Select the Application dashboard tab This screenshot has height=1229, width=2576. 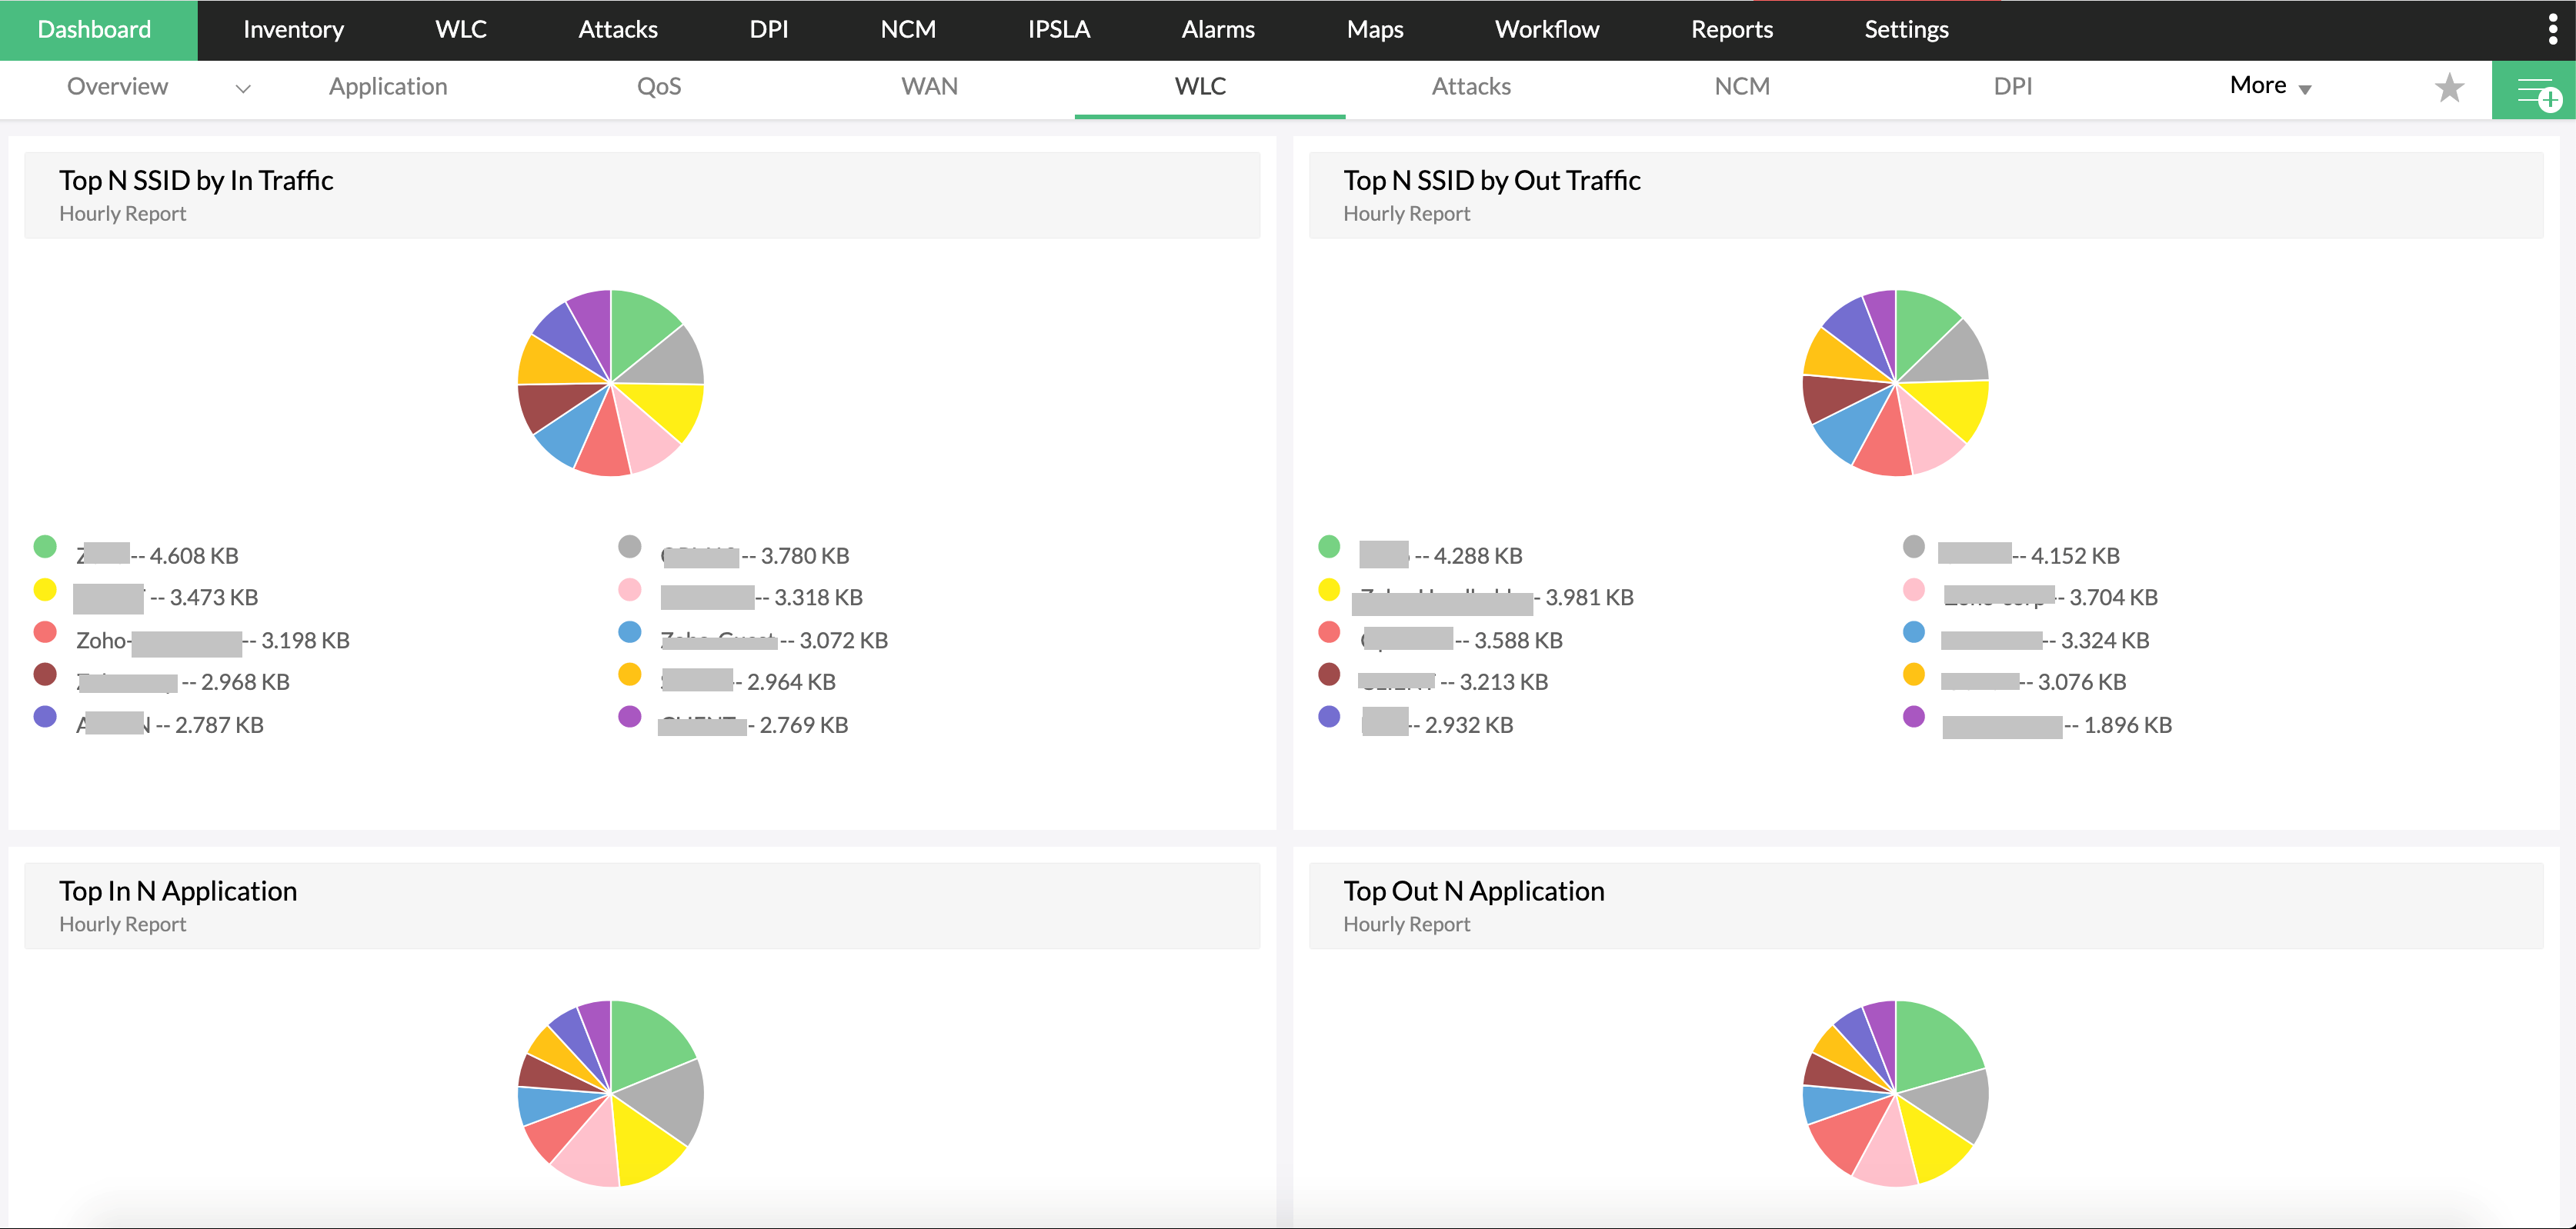388,87
